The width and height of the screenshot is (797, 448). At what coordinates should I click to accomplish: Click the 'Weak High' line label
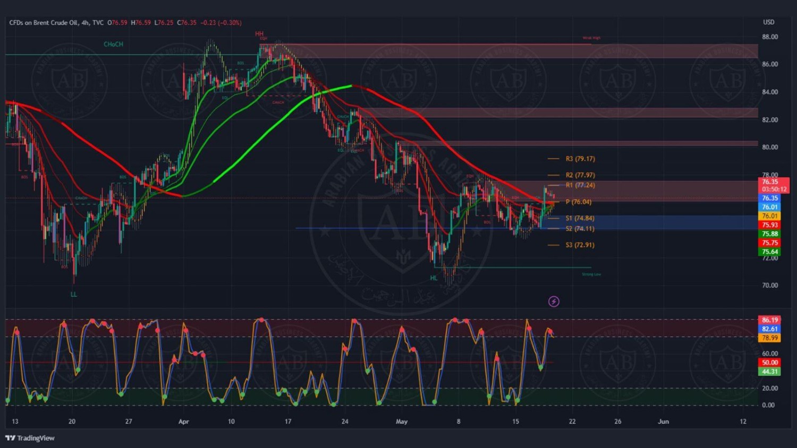[591, 38]
